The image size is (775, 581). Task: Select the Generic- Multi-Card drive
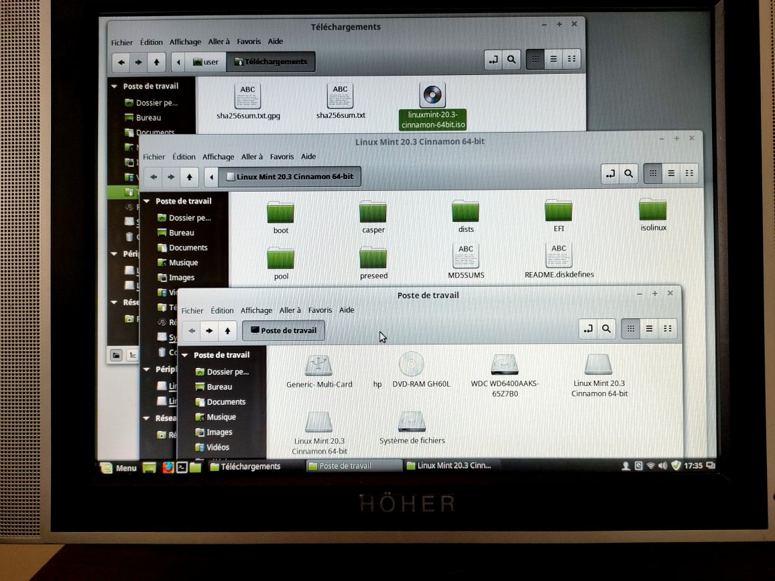pos(319,371)
